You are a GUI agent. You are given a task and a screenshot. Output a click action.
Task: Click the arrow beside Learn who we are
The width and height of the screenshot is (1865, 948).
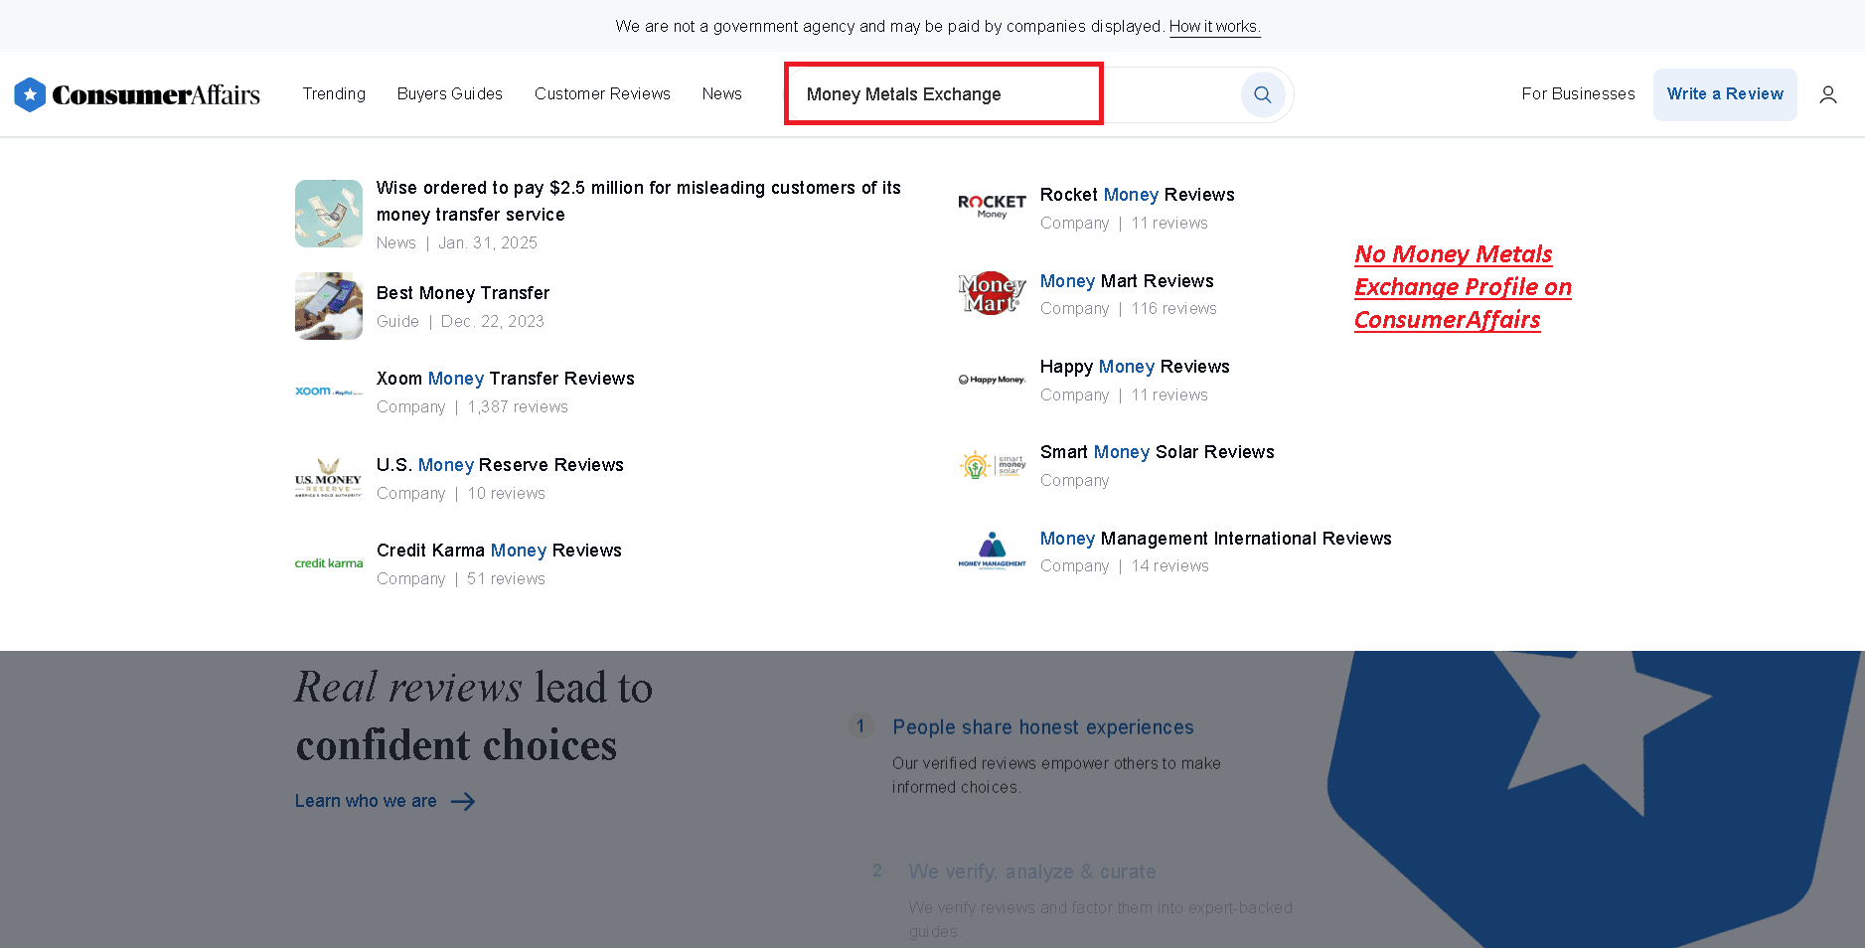coord(463,802)
